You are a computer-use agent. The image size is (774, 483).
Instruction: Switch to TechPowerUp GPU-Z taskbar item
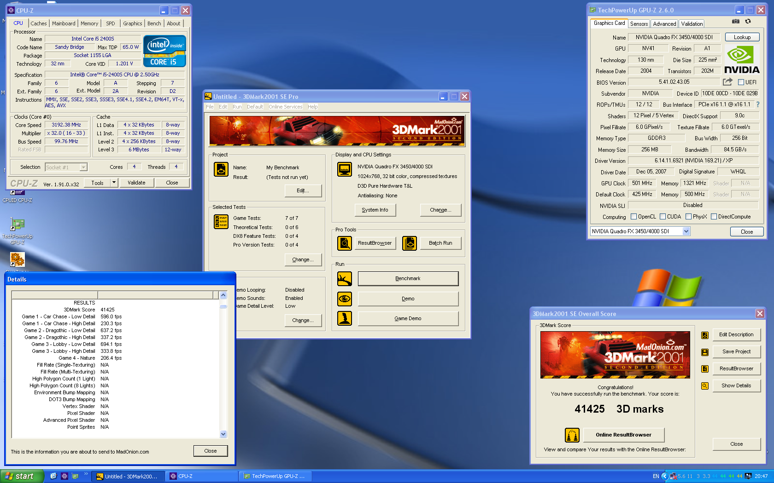point(276,476)
